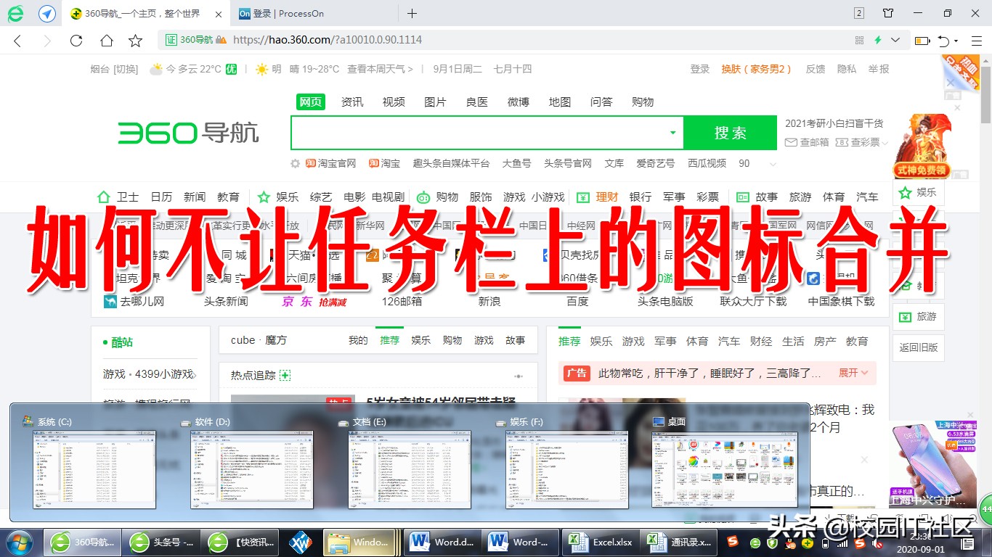Switch to Word.d... taskbar button
Image resolution: width=992 pixels, height=557 pixels.
[443, 542]
